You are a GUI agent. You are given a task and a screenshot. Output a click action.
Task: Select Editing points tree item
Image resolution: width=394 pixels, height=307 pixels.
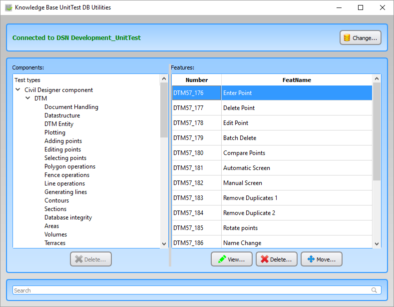pos(63,149)
